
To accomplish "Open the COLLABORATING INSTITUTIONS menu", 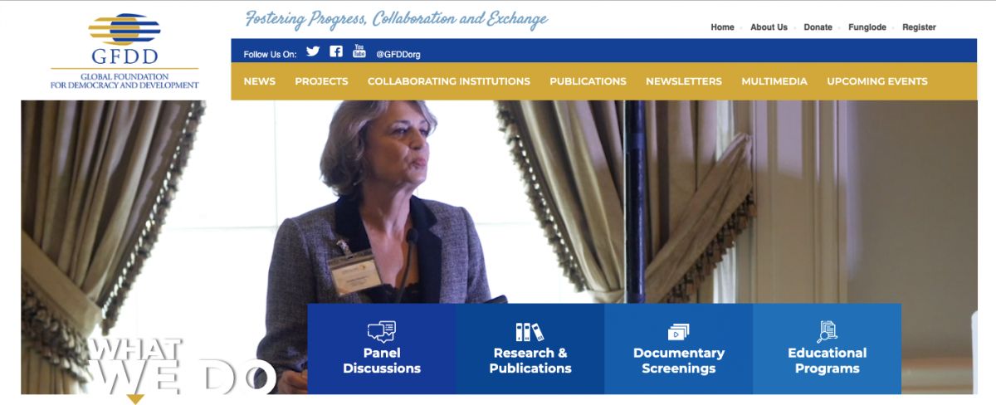I will (449, 81).
